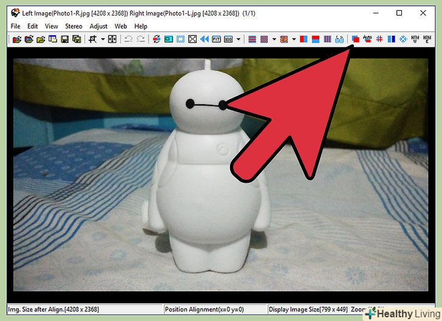
Task: Open the Edit menu
Action: 32,26
